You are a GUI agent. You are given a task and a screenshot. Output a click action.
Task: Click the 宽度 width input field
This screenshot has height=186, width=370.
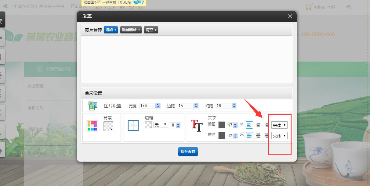point(147,106)
